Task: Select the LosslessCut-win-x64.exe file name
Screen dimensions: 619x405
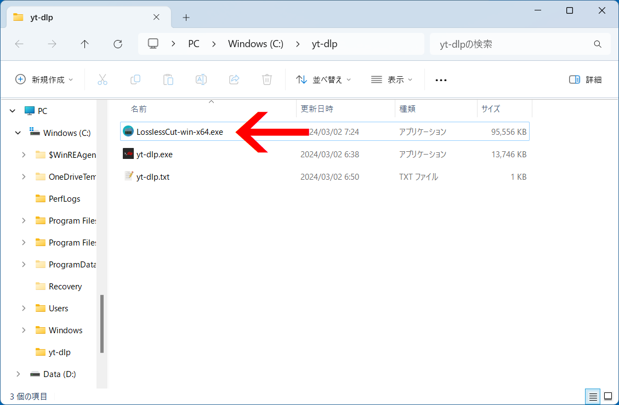Action: [180, 132]
